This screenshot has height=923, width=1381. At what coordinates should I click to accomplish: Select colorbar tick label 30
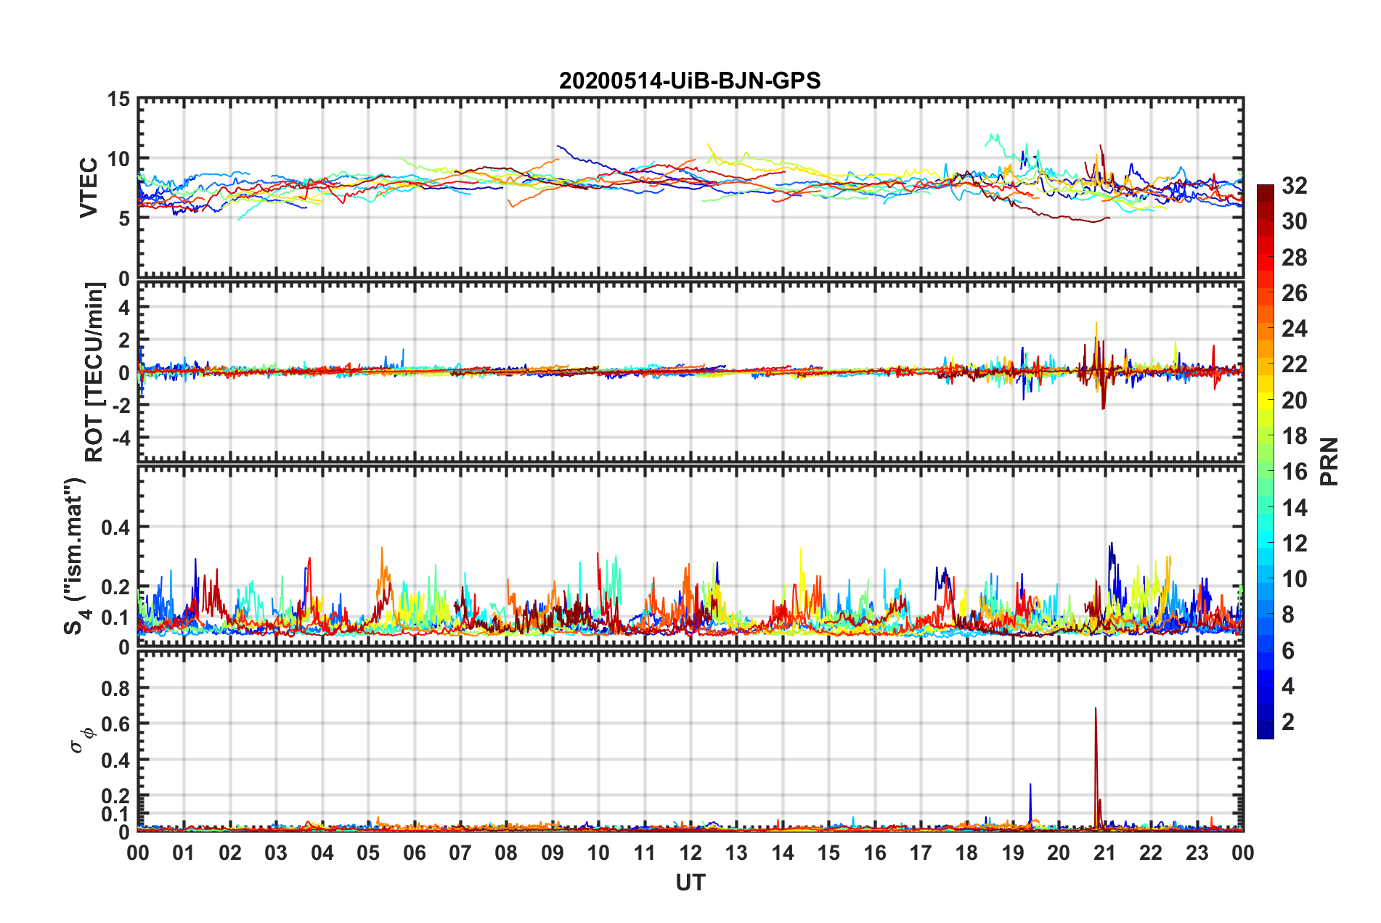point(1294,221)
